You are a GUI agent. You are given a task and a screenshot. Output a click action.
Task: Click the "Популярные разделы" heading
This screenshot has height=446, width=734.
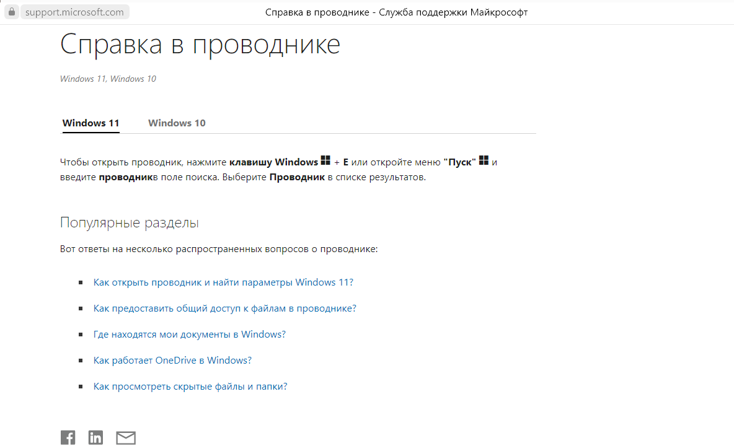(x=129, y=223)
